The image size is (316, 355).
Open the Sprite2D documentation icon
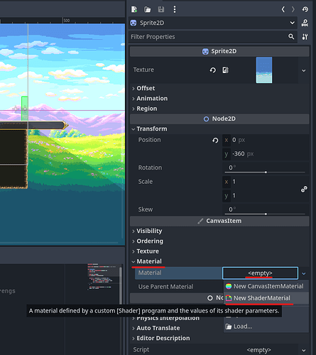pyautogui.click(x=305, y=23)
